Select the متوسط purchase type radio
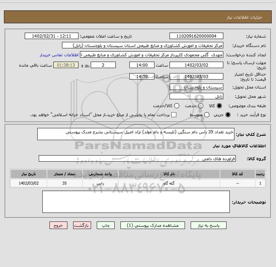 207,115
